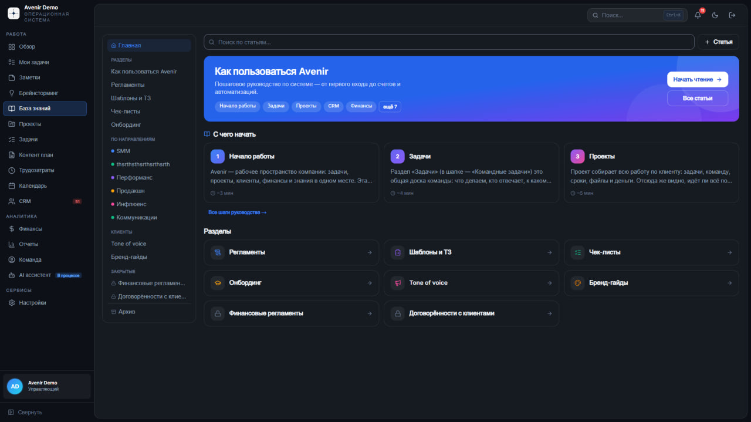Select Инфлюенс direction in nav
The height and width of the screenshot is (422, 751).
[x=149, y=204]
